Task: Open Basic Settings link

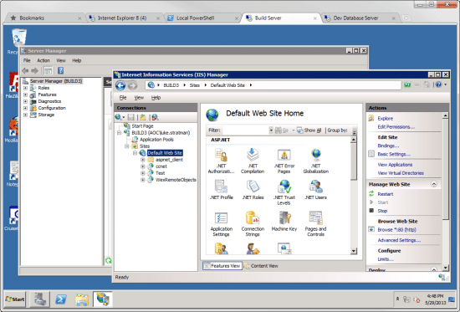Action: (x=394, y=154)
